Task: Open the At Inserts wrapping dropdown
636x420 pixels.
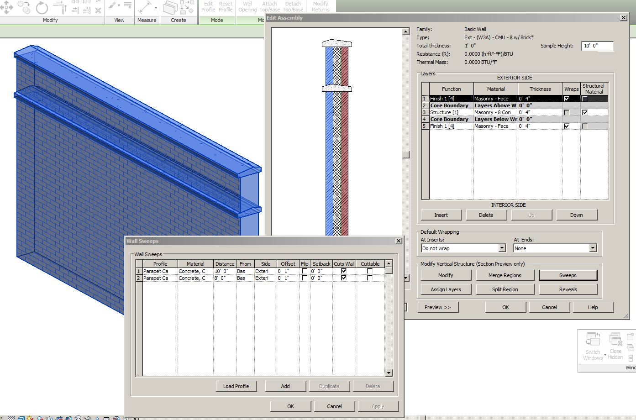Action: (x=502, y=248)
